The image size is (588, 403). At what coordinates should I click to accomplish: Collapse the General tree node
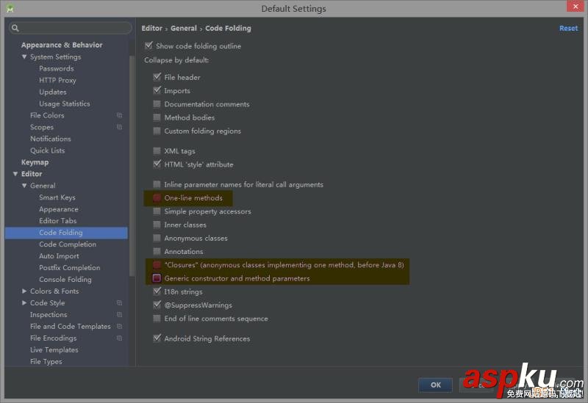[x=24, y=186]
